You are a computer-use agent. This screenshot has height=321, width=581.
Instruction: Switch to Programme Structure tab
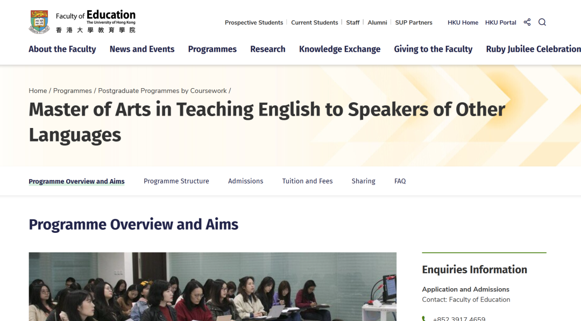tap(176, 181)
